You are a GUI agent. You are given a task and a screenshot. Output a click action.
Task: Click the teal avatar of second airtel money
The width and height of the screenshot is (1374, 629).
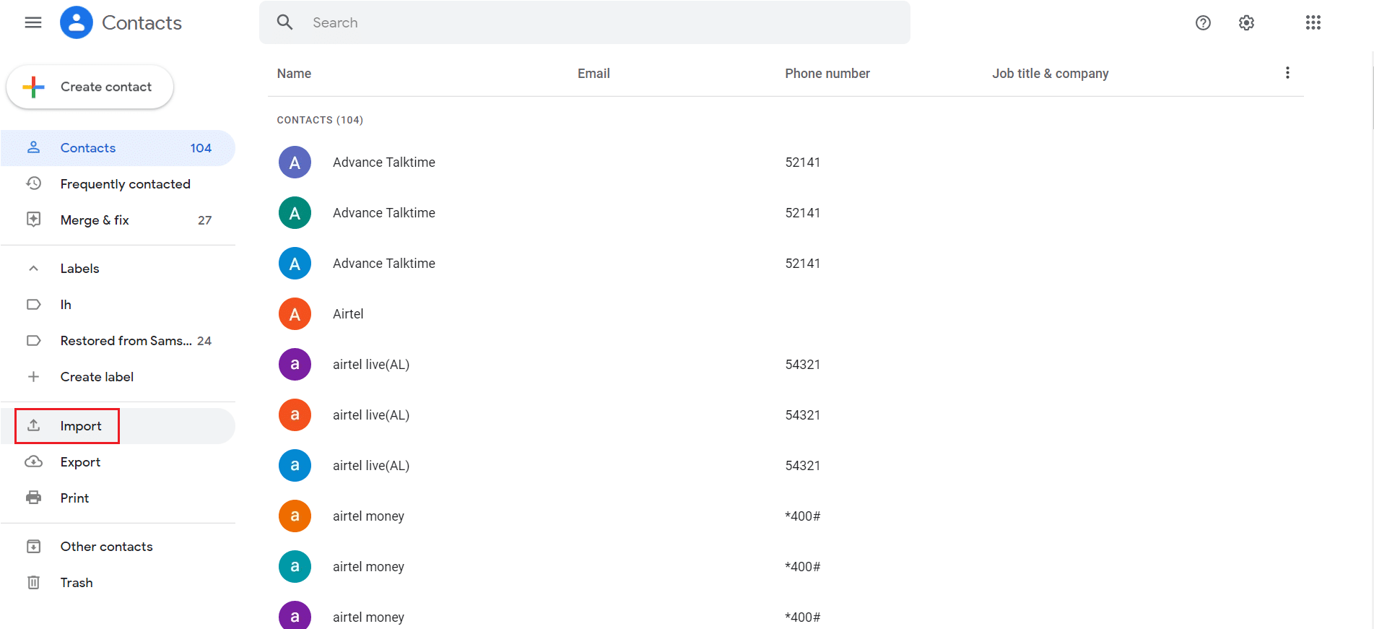pyautogui.click(x=295, y=567)
